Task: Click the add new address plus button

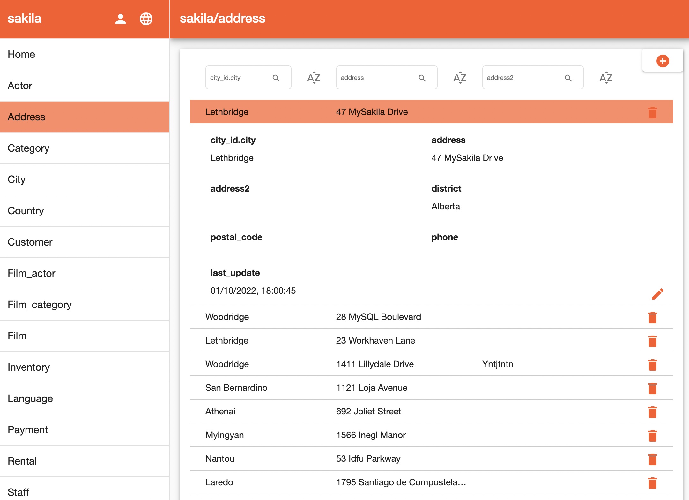Action: pos(663,61)
